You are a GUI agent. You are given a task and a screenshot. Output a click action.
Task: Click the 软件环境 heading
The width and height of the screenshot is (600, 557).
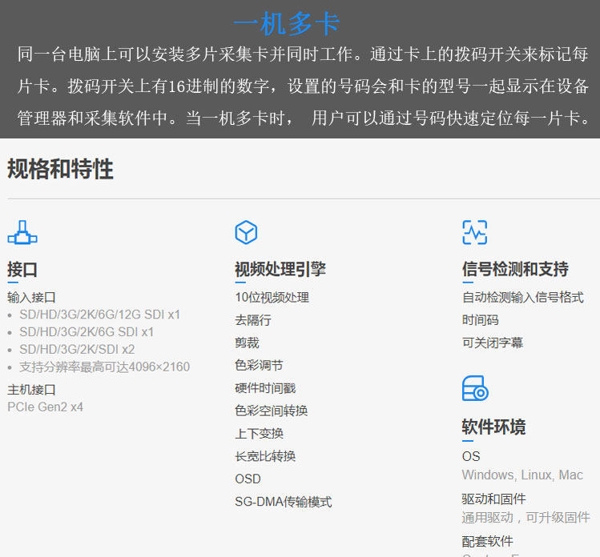(493, 427)
